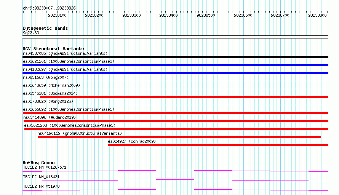Click the blue esv3621201 variant bar

[175, 65]
